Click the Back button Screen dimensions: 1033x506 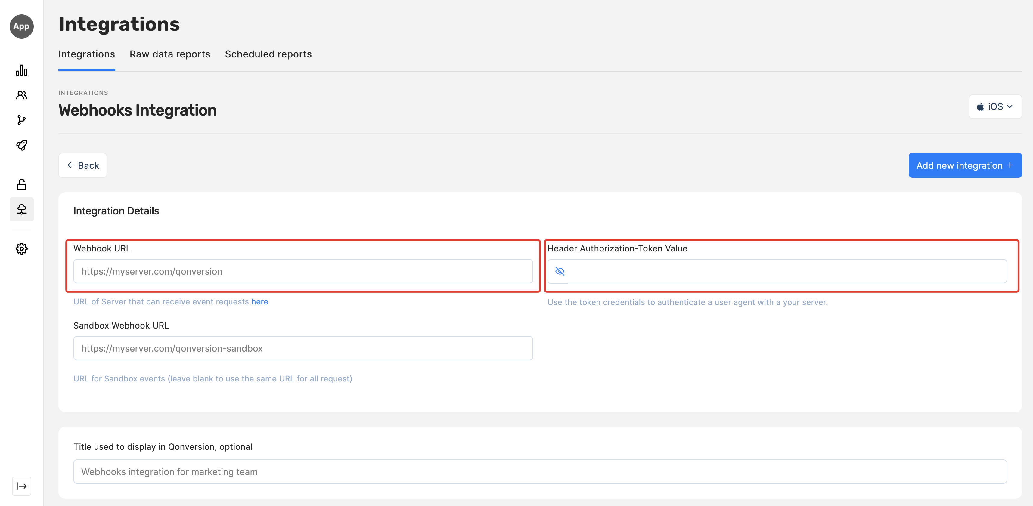click(82, 165)
